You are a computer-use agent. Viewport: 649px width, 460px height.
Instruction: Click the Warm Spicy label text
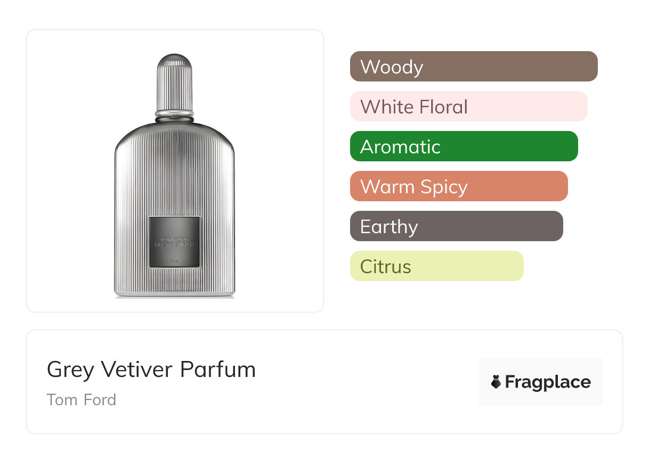click(x=414, y=187)
